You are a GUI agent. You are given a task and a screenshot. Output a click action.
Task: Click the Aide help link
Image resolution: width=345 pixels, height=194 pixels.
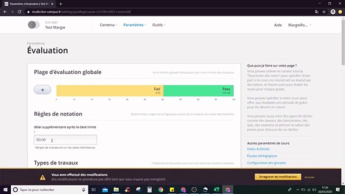point(278,25)
